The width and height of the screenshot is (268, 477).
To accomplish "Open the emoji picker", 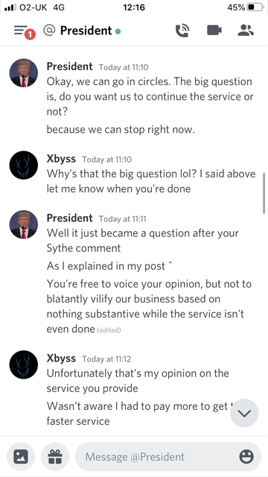I will click(x=246, y=457).
